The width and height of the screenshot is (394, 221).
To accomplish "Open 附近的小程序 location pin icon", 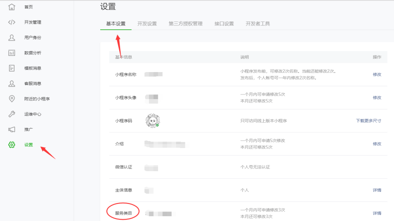I will [12, 99].
